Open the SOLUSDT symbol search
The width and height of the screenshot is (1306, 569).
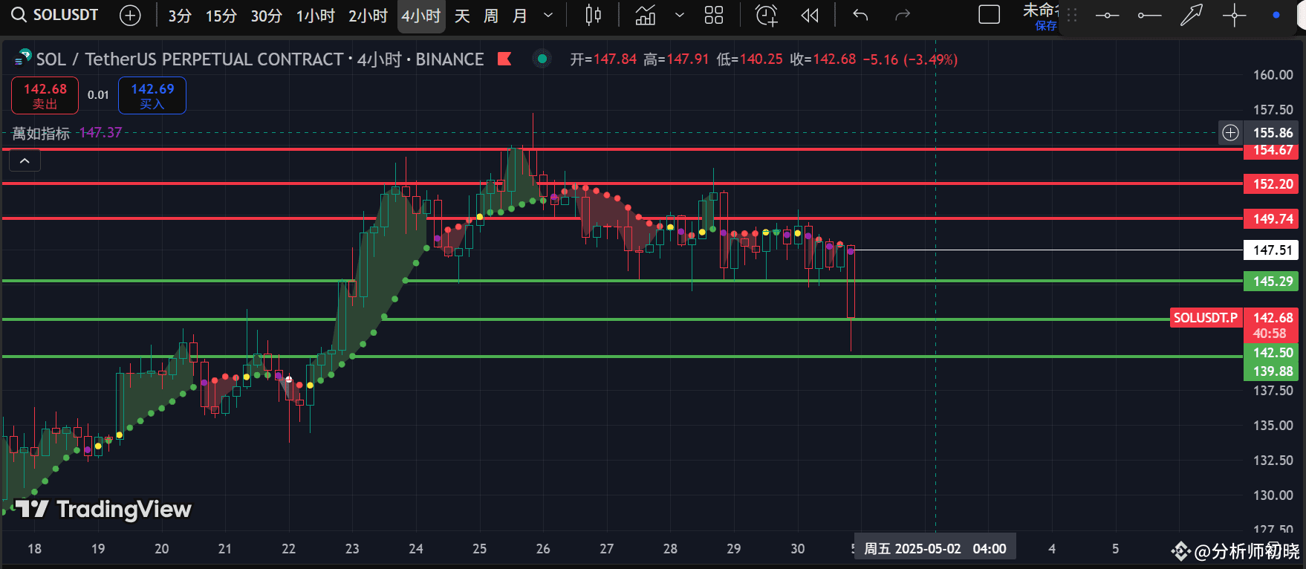pos(55,15)
